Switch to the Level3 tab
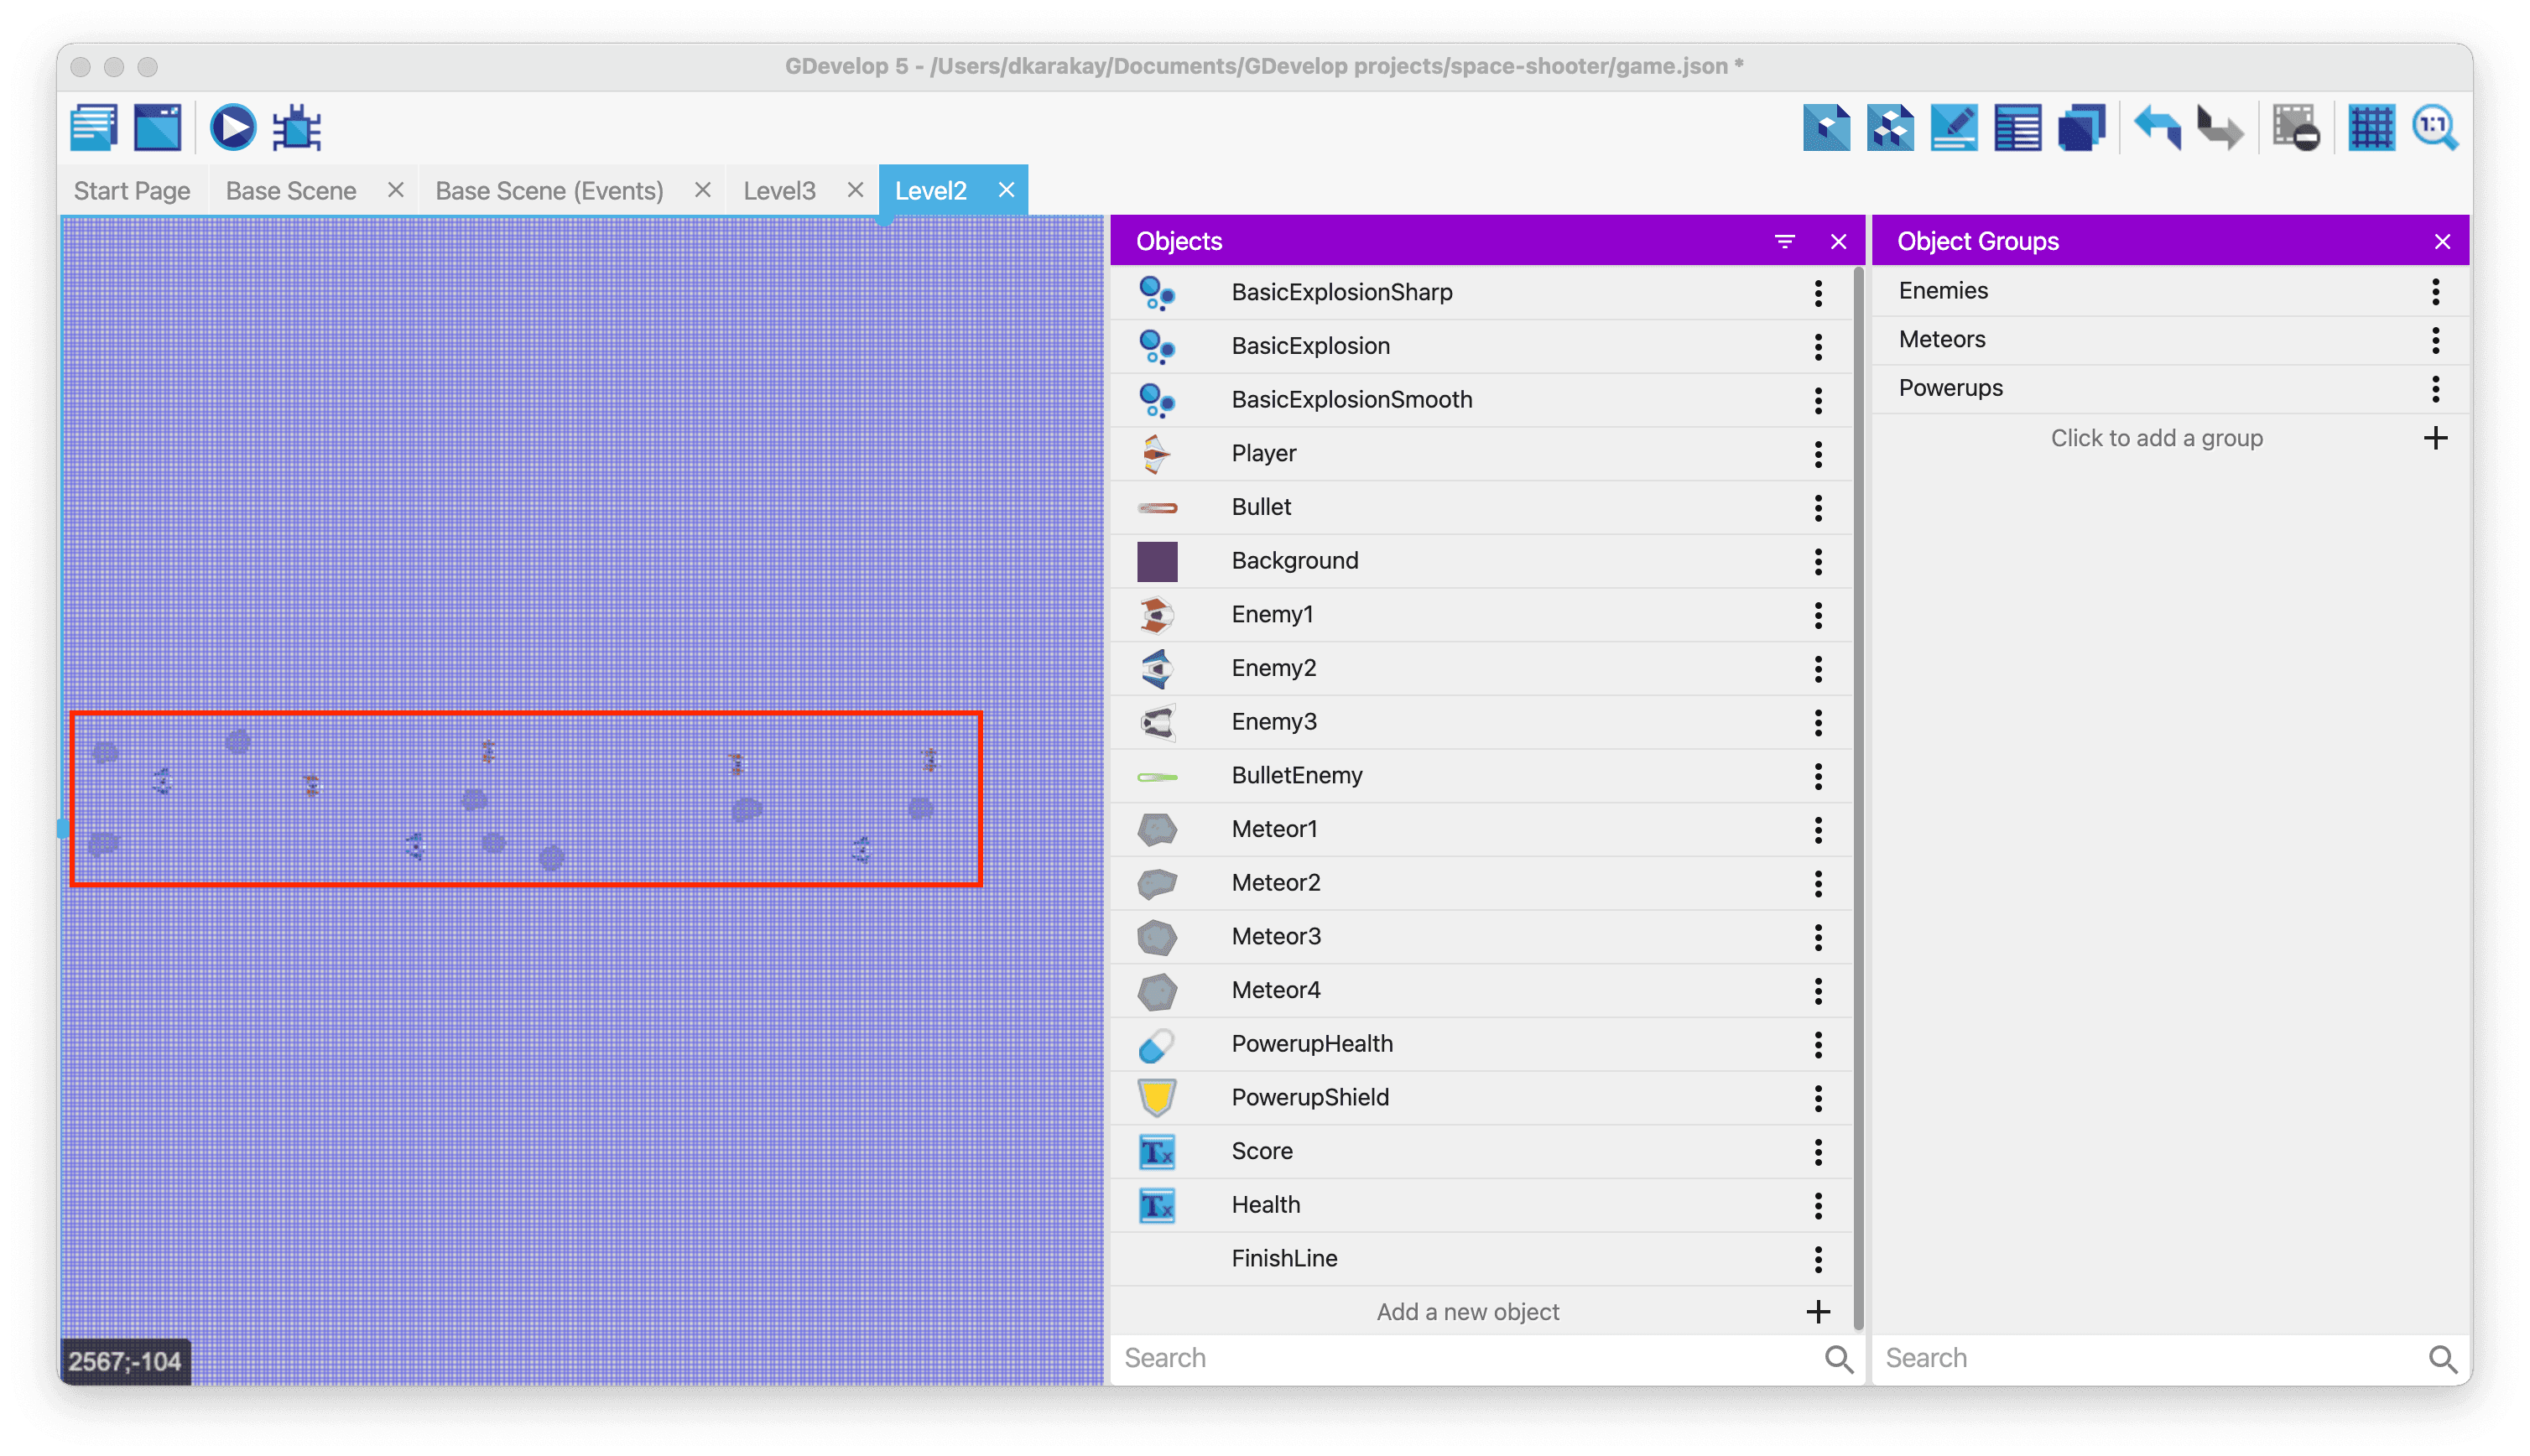This screenshot has width=2530, height=1456. pos(779,191)
